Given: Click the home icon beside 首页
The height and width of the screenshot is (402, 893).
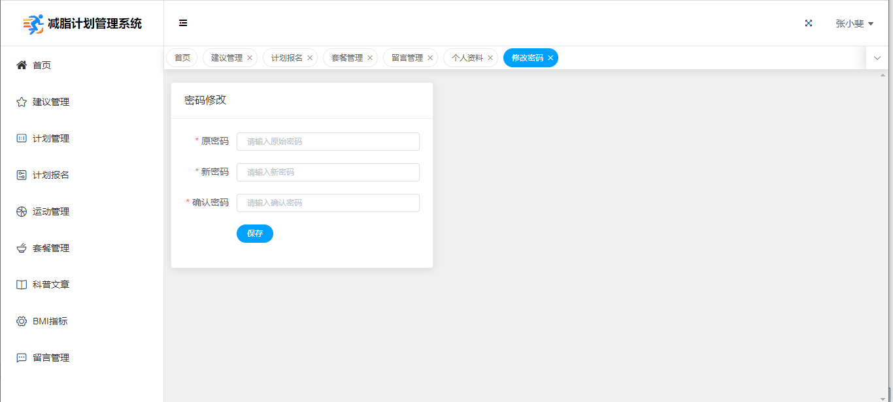Looking at the screenshot, I should pyautogui.click(x=22, y=65).
